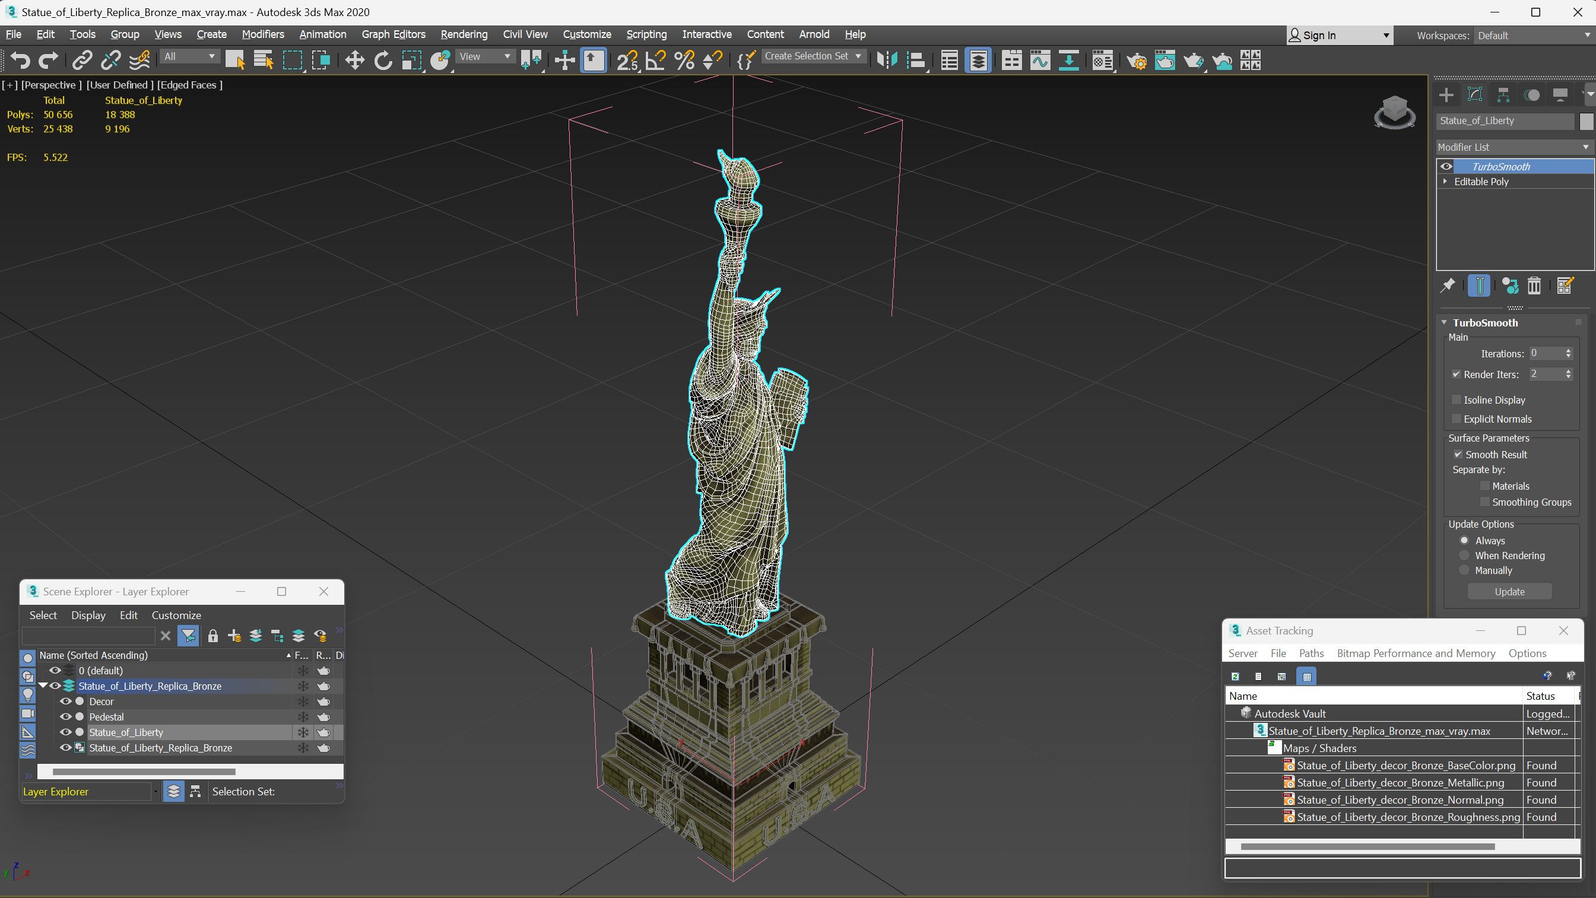
Task: Open the Motion command panel tab
Action: pyautogui.click(x=1531, y=95)
